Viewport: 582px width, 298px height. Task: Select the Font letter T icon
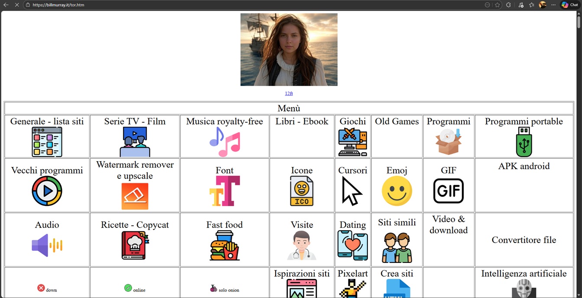(224, 191)
